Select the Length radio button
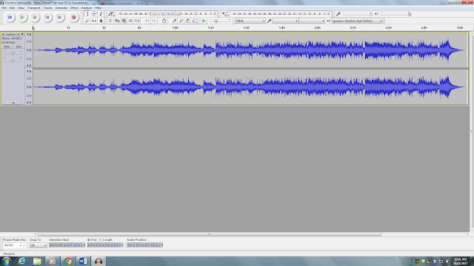 [x=101, y=239]
